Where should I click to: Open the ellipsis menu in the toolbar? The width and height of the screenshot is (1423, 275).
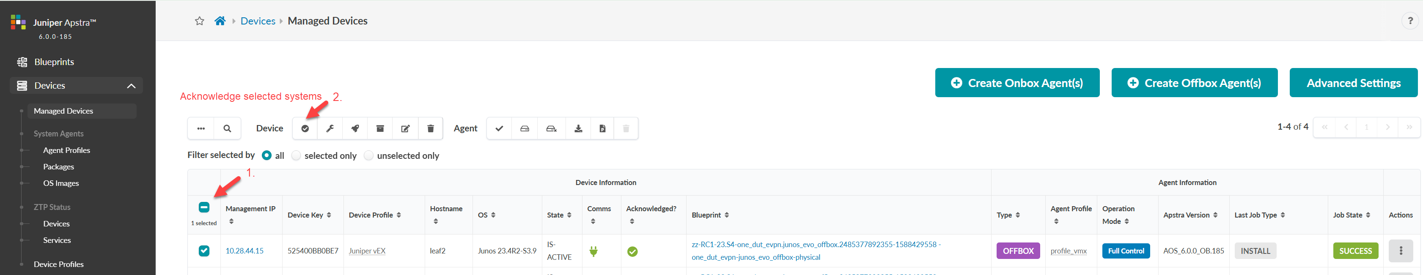point(201,128)
